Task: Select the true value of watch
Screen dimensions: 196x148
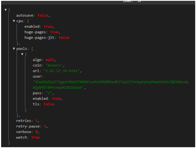Action: (36, 137)
